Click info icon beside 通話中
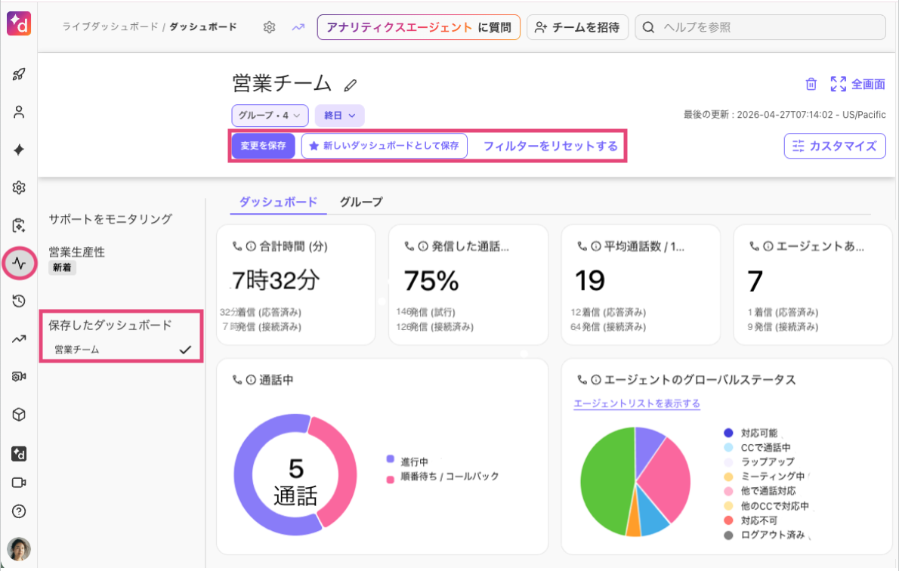 click(251, 379)
